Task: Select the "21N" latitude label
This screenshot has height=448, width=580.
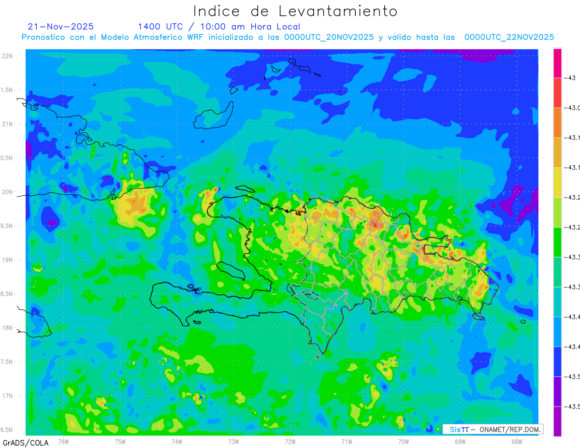Action: (x=8, y=124)
